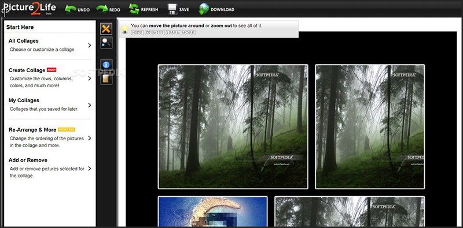
Task: Expand My Collages chevron arrow
Action: click(x=90, y=105)
